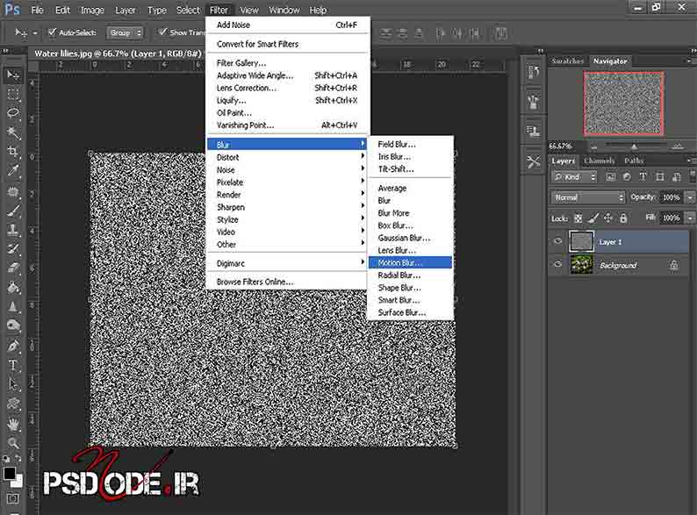Select the Eraser tool
This screenshot has width=697, height=515.
(x=13, y=268)
